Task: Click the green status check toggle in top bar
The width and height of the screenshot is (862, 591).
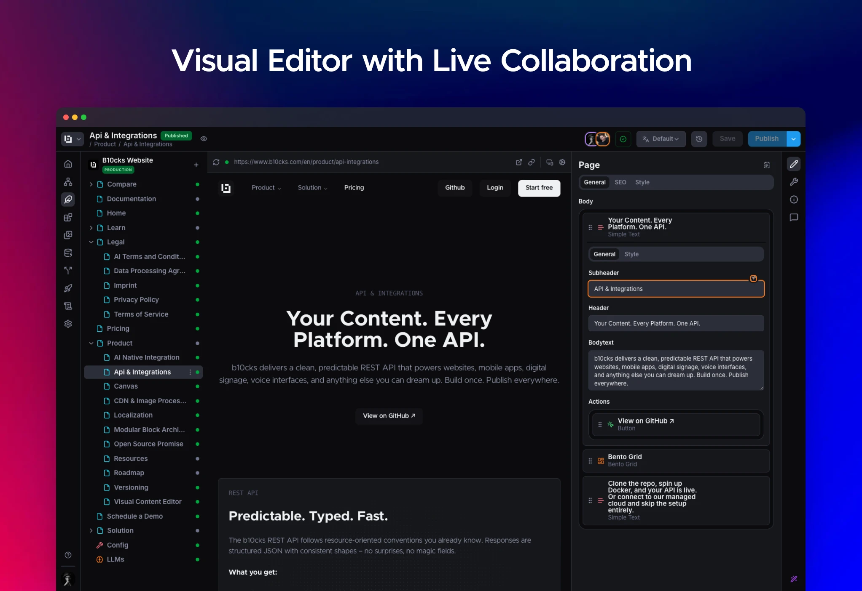Action: click(x=623, y=139)
